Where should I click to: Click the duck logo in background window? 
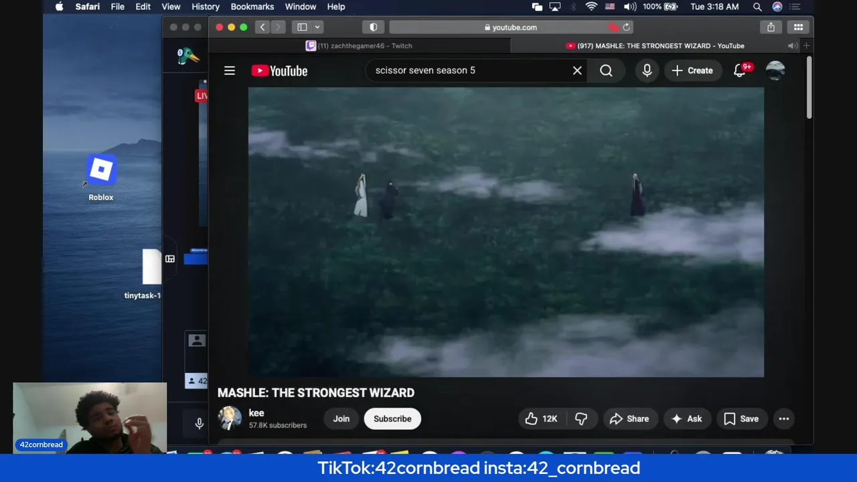pos(188,56)
